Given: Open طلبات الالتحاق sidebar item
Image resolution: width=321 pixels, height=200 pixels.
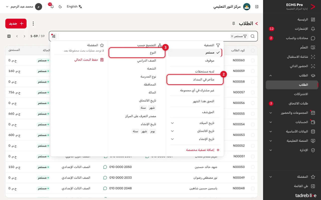Looking at the screenshot, I should point(292,103).
